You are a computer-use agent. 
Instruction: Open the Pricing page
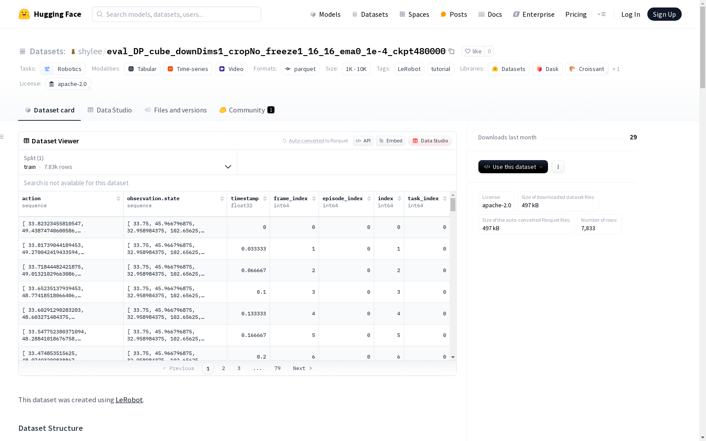tap(576, 14)
